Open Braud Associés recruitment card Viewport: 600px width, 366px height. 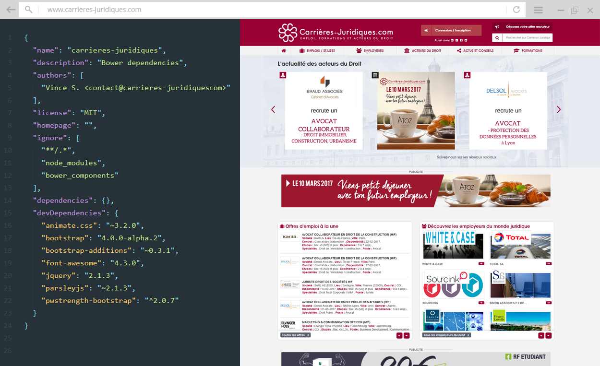(324, 111)
